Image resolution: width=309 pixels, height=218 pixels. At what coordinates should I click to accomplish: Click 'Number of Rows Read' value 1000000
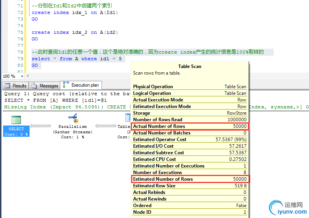click(x=237, y=120)
